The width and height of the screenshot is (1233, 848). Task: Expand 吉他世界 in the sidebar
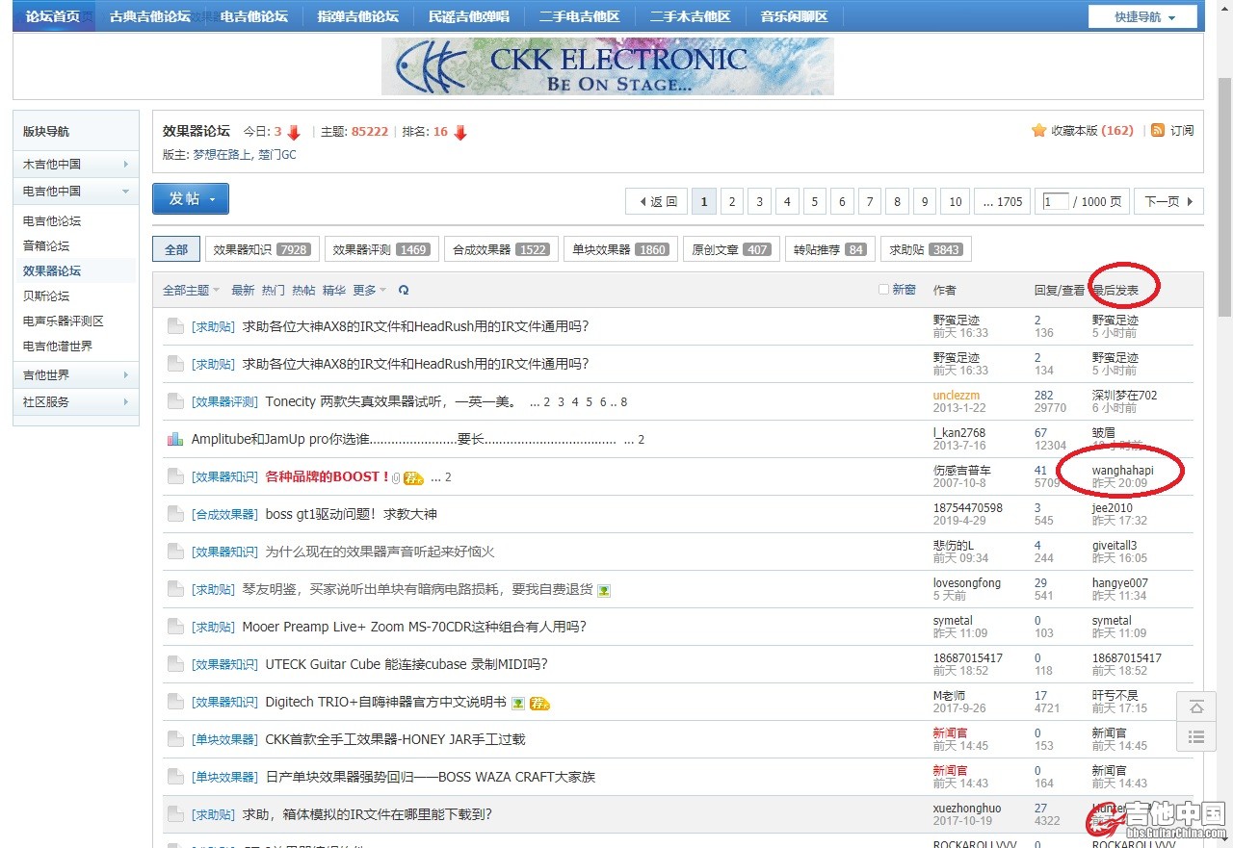point(76,374)
